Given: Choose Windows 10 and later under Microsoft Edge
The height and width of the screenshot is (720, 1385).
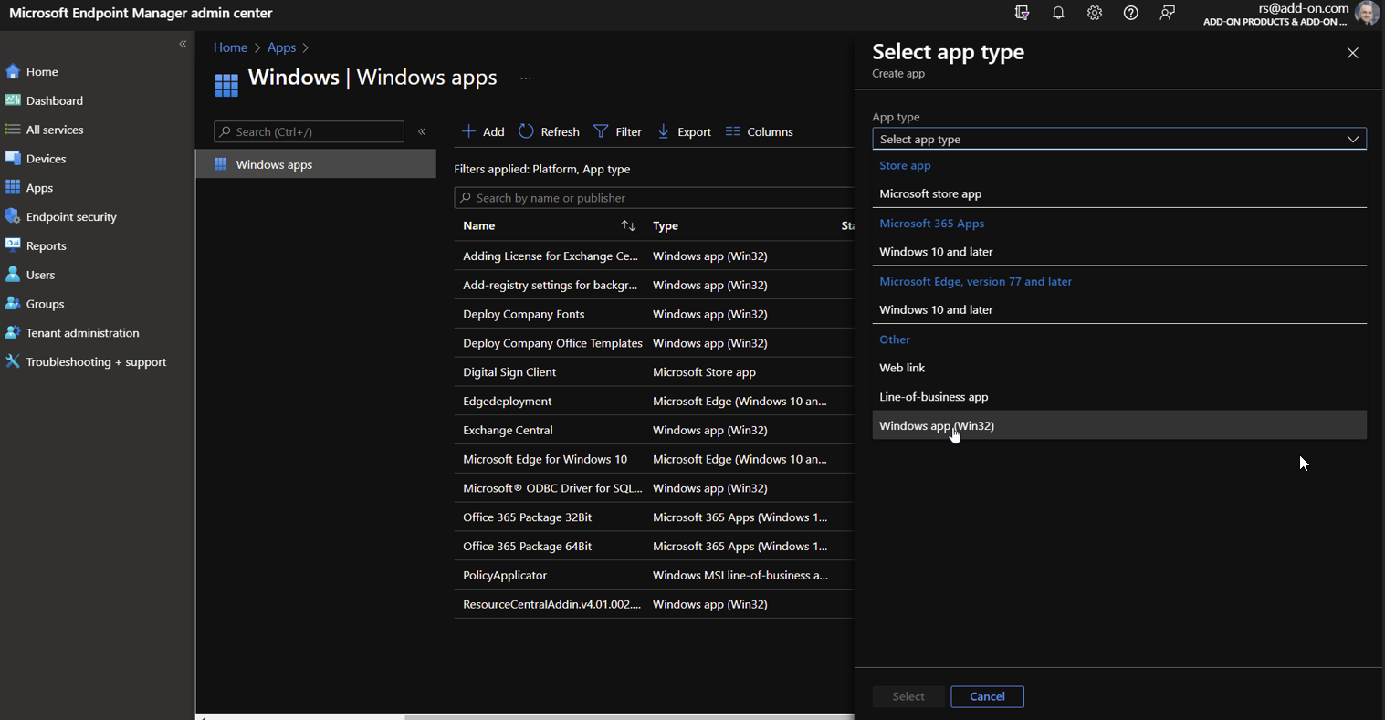Looking at the screenshot, I should (1119, 310).
